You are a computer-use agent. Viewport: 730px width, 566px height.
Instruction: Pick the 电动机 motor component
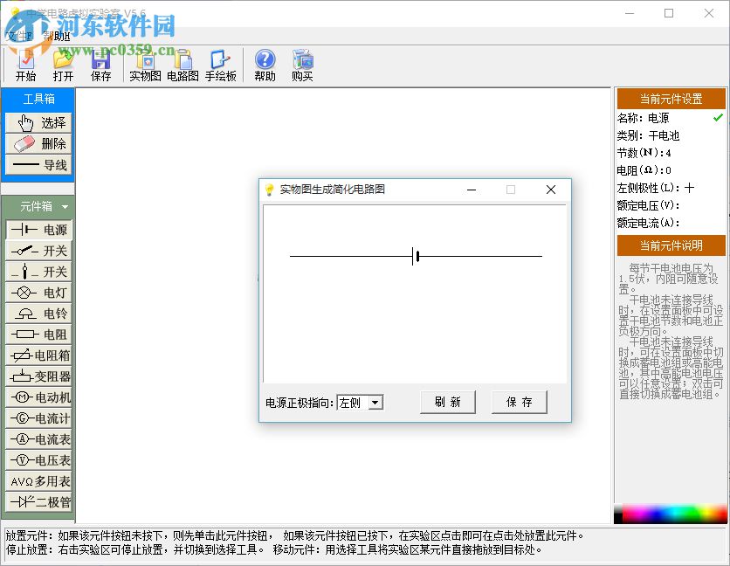pos(39,397)
